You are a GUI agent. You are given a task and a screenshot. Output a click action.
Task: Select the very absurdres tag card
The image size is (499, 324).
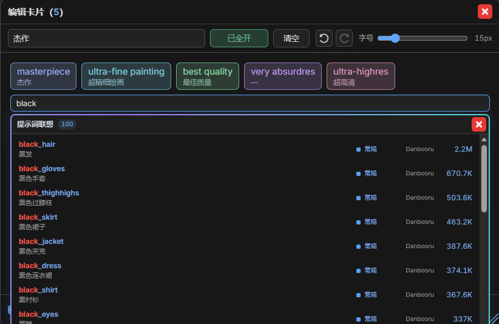(283, 76)
